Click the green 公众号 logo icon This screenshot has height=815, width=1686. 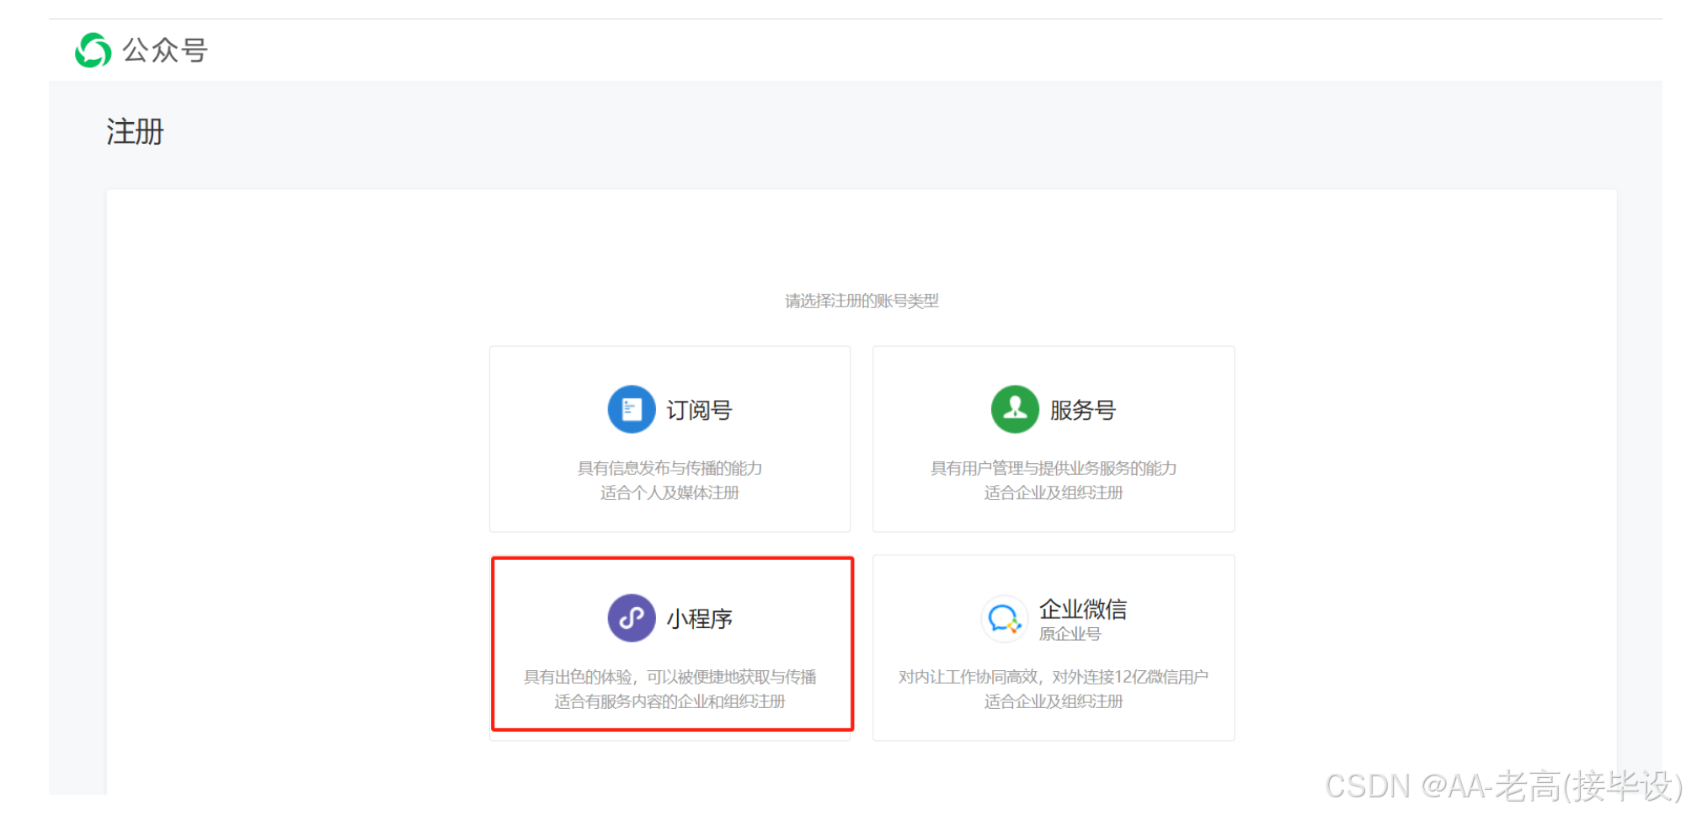(x=93, y=51)
